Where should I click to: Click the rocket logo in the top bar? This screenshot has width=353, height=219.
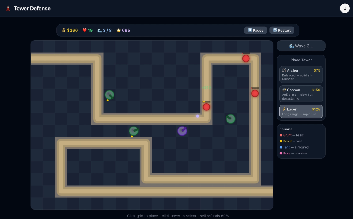coord(8,8)
